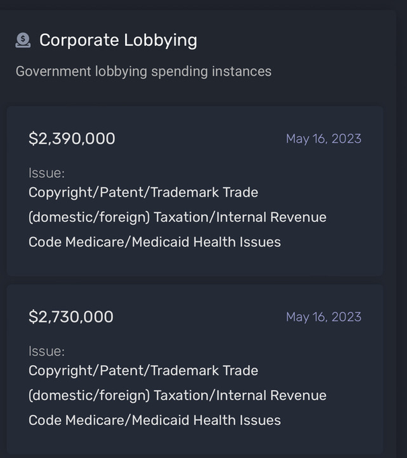Image resolution: width=407 pixels, height=458 pixels.
Task: Select Code Medicare/Medicaid Health Issues in first card
Action: (155, 242)
